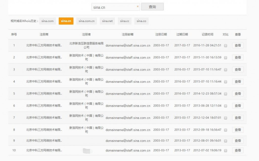
Task: Enable compare checkbox for row 5
Action: click(x=225, y=94)
